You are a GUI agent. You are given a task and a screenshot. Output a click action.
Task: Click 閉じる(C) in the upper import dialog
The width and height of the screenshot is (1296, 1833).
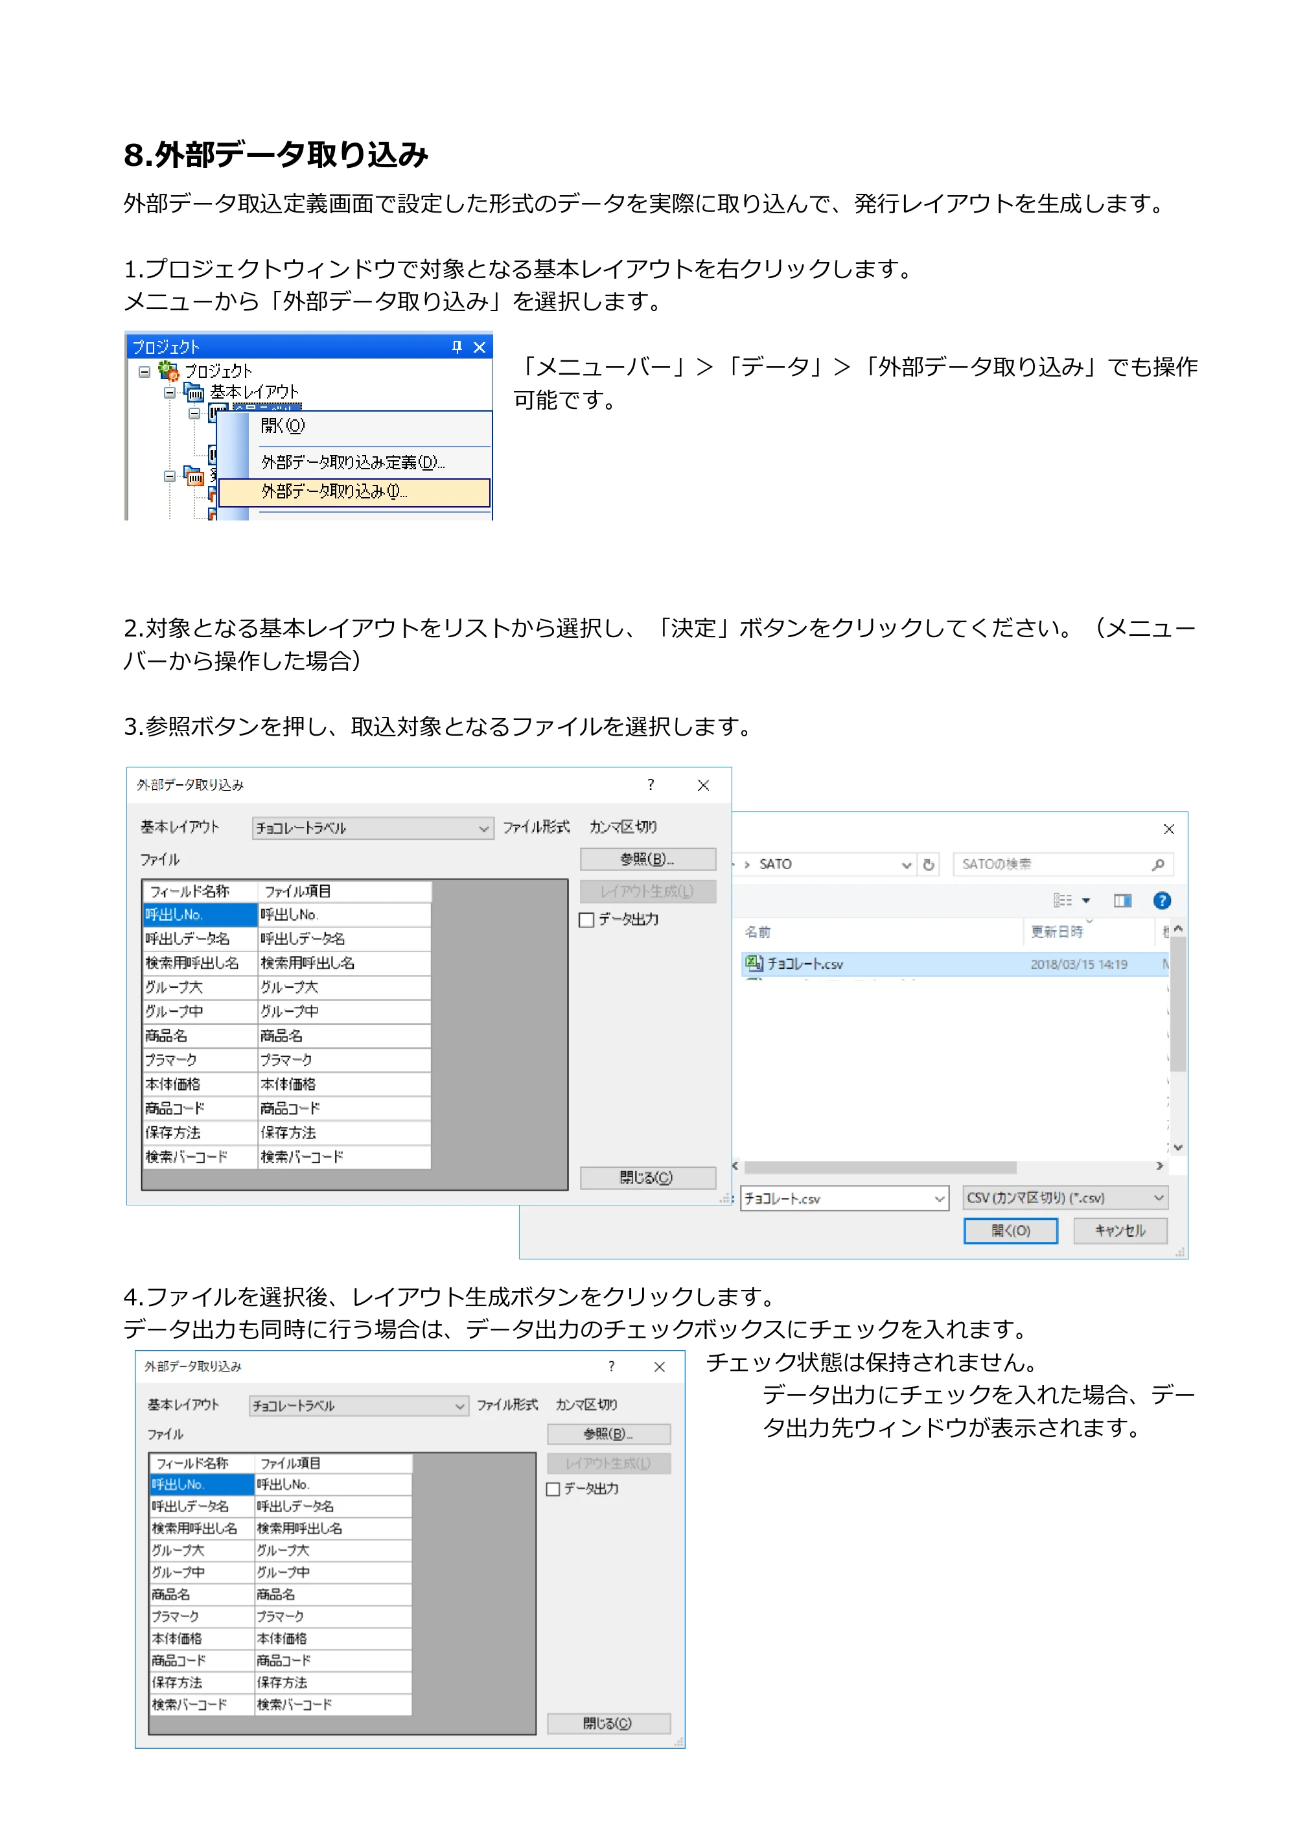click(647, 1178)
